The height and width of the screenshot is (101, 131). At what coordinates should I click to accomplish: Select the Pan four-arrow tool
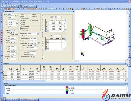click(x=84, y=9)
